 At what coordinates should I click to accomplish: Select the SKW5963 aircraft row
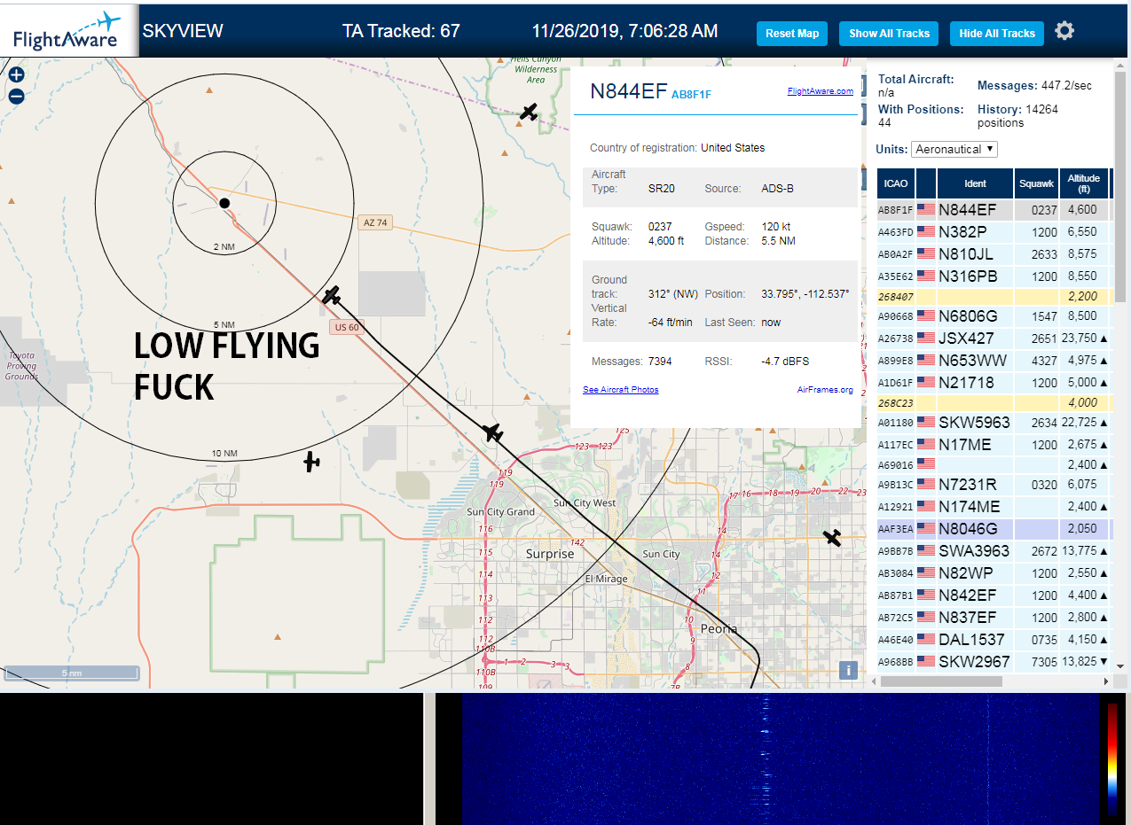coord(993,423)
